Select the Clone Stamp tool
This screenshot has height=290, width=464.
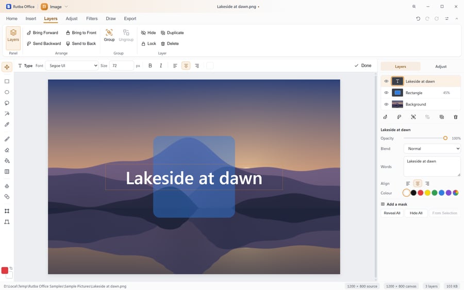7,186
